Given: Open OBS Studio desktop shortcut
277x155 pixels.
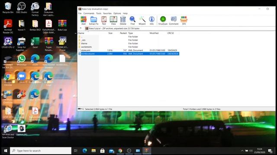Looking at the screenshot, I should pos(21,8).
